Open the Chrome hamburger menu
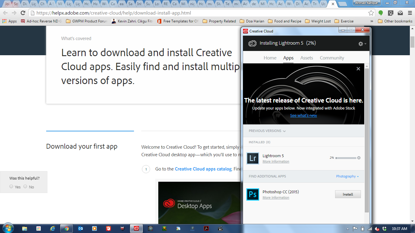The height and width of the screenshot is (233, 415). click(410, 13)
